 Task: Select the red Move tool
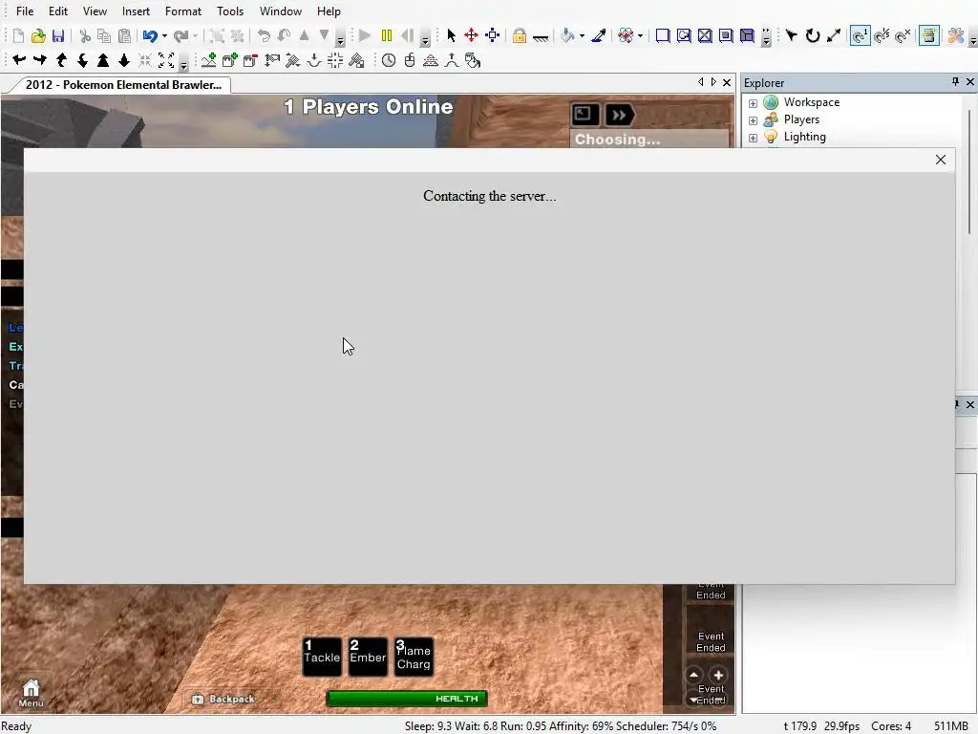[x=472, y=35]
